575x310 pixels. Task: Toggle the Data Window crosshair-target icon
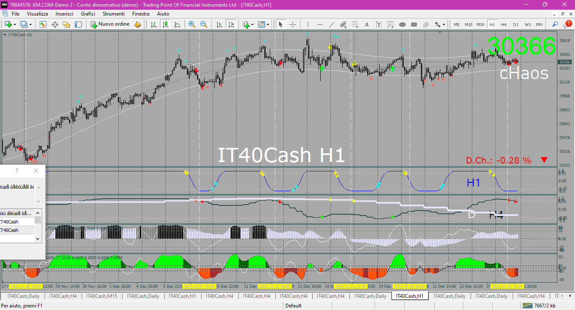coord(55,24)
